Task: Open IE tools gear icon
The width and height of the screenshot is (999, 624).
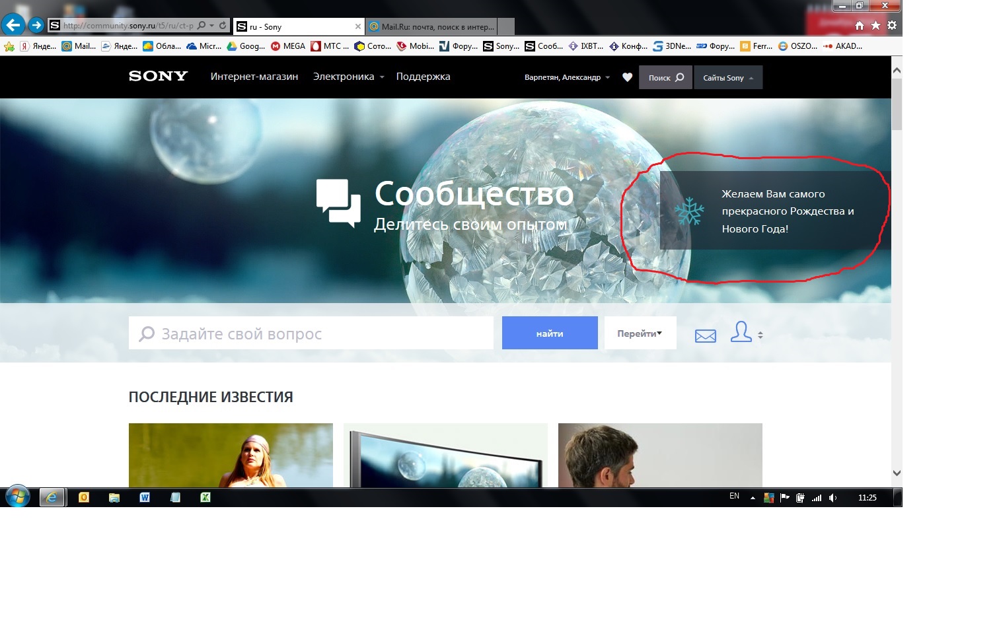Action: coord(892,26)
